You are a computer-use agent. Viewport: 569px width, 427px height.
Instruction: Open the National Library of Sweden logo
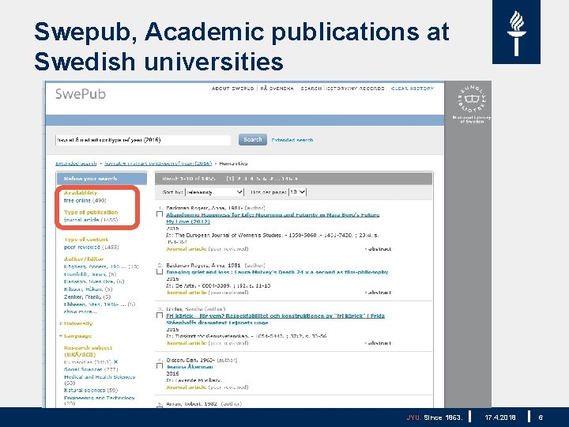(x=471, y=104)
